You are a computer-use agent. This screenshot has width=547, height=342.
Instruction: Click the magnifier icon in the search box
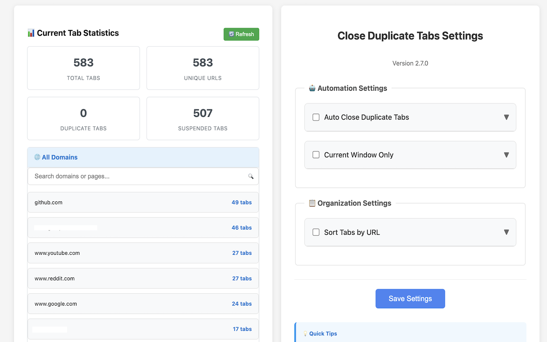coord(251,176)
